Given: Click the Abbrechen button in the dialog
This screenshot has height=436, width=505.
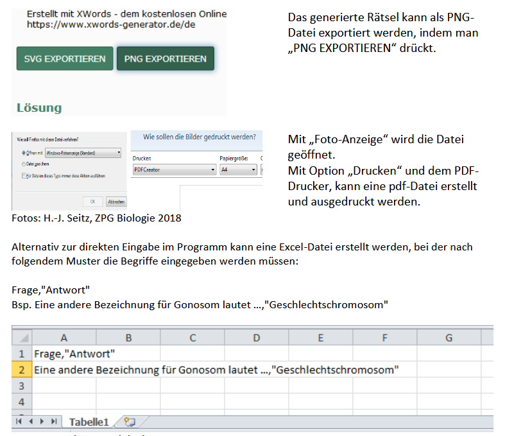Looking at the screenshot, I should (x=116, y=201).
